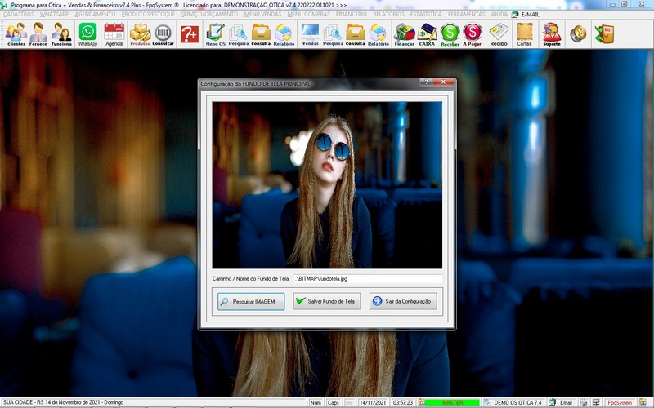Click the exit door icon in toolbar

click(x=604, y=33)
